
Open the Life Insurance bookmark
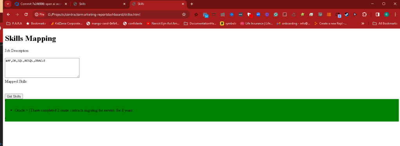point(256,23)
